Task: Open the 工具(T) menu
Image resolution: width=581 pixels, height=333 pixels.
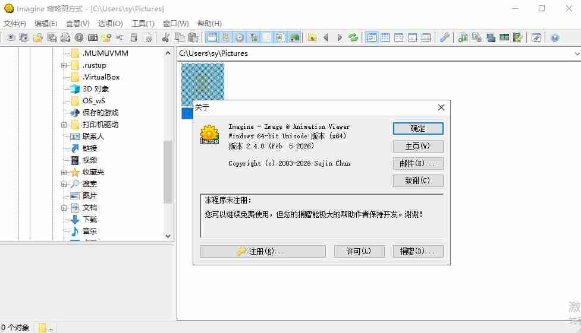Action: [x=143, y=24]
